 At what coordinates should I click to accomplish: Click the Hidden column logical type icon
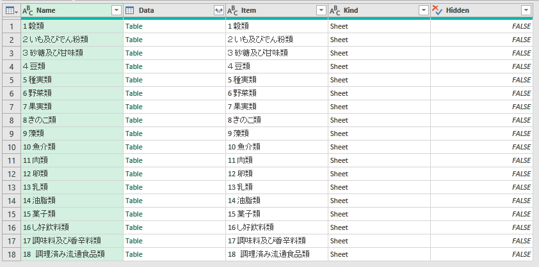click(x=437, y=11)
